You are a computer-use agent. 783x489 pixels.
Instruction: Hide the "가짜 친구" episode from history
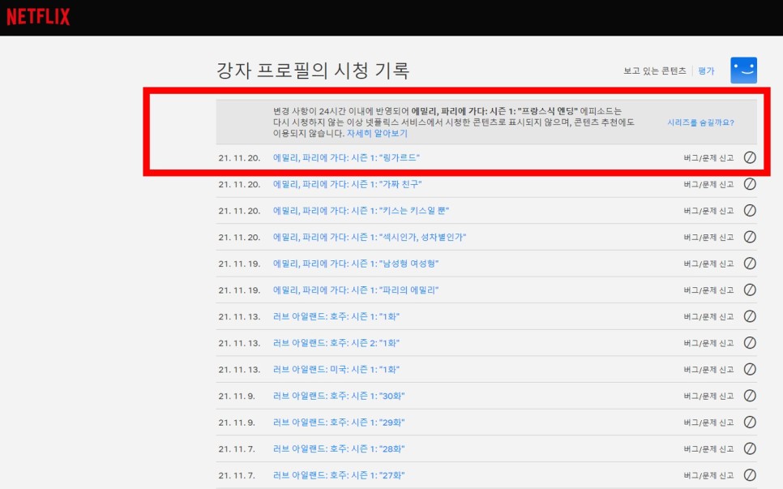[x=750, y=184]
